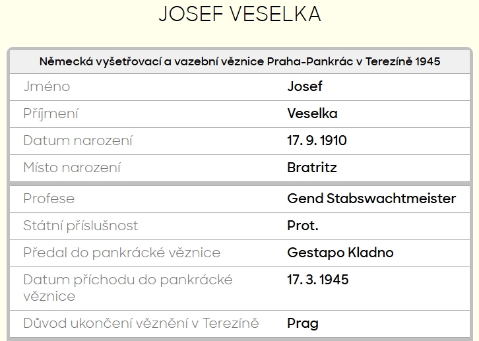
Task: Click the Státní příslušnost label
Action: pyautogui.click(x=80, y=226)
